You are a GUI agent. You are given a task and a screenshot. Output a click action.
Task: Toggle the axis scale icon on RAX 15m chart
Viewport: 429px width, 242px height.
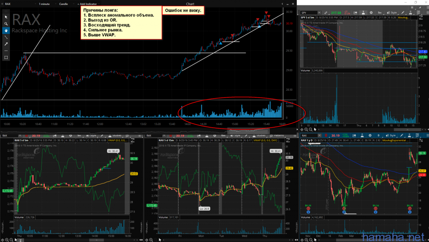click(288, 140)
